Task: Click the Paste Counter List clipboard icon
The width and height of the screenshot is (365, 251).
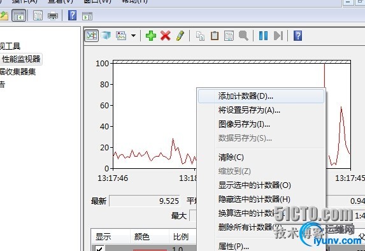Action: tap(215, 36)
